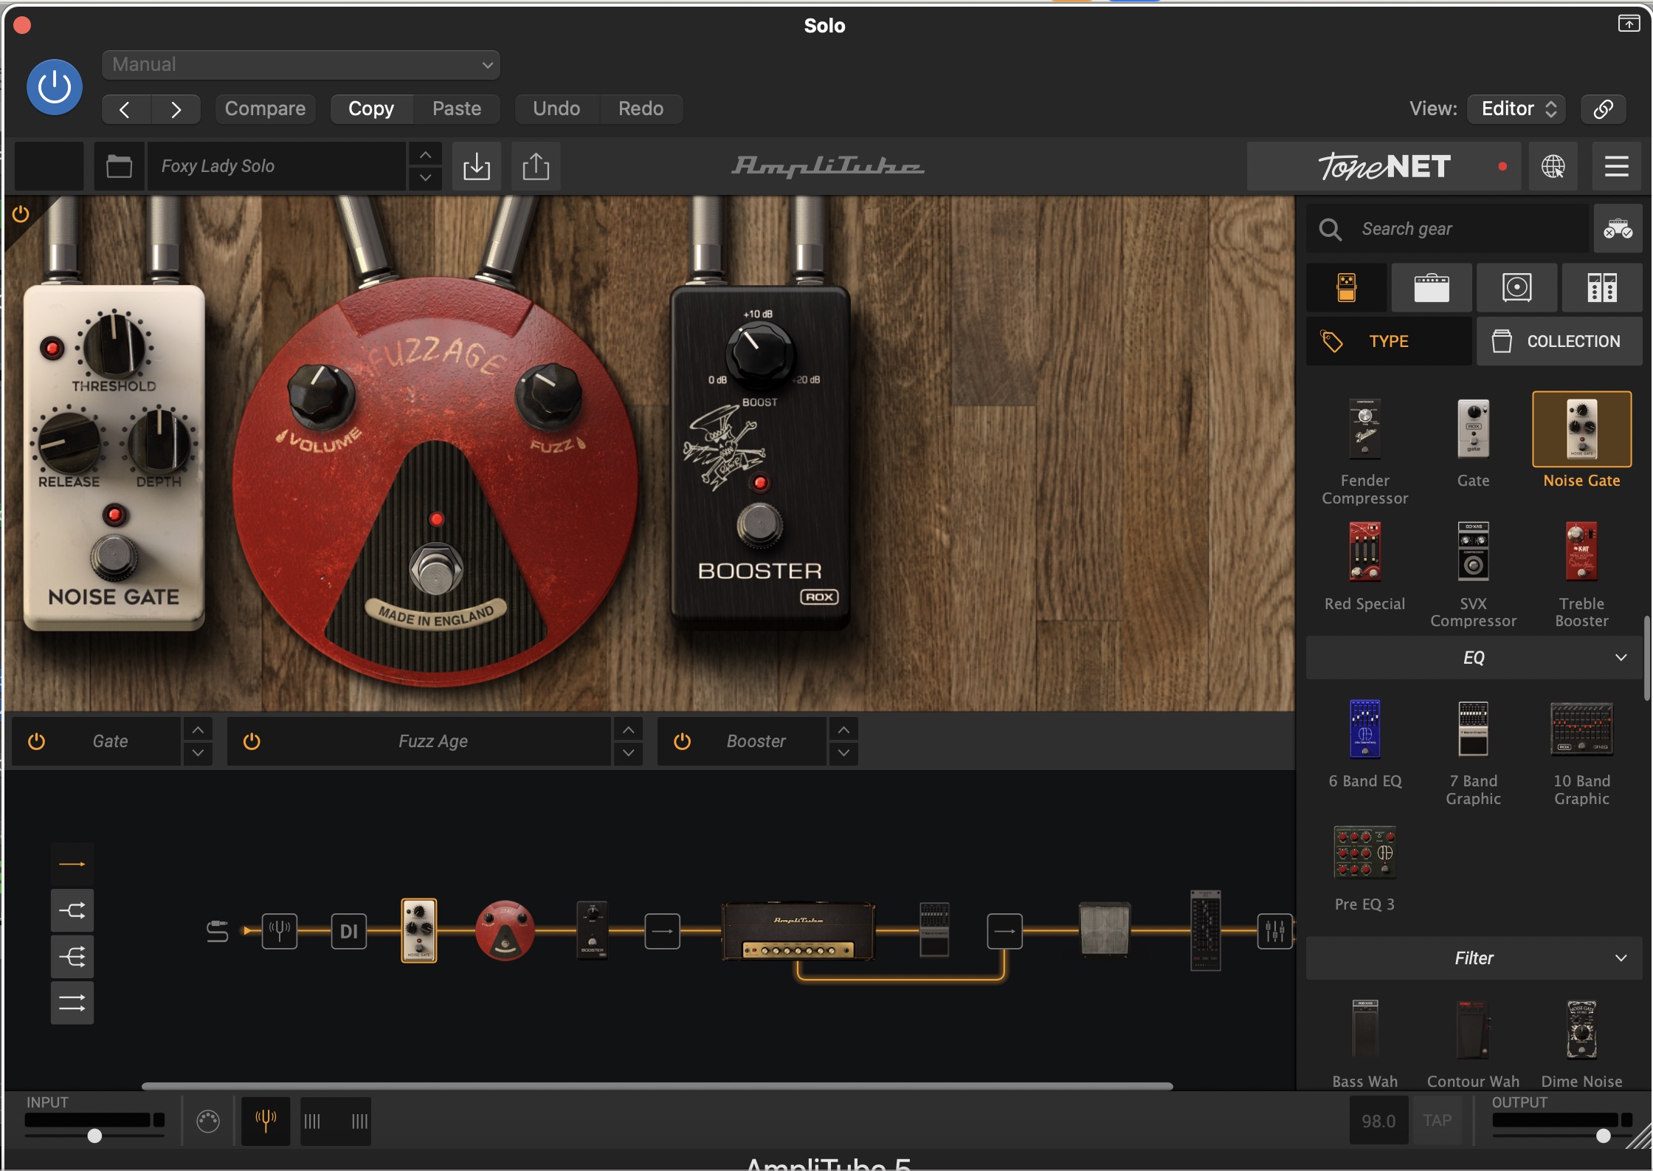Select the single mono chain routing
The width and height of the screenshot is (1653, 1171).
tap(72, 864)
